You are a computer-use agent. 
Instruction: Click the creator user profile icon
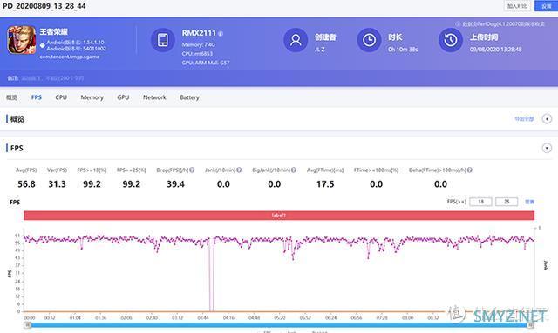pos(296,40)
